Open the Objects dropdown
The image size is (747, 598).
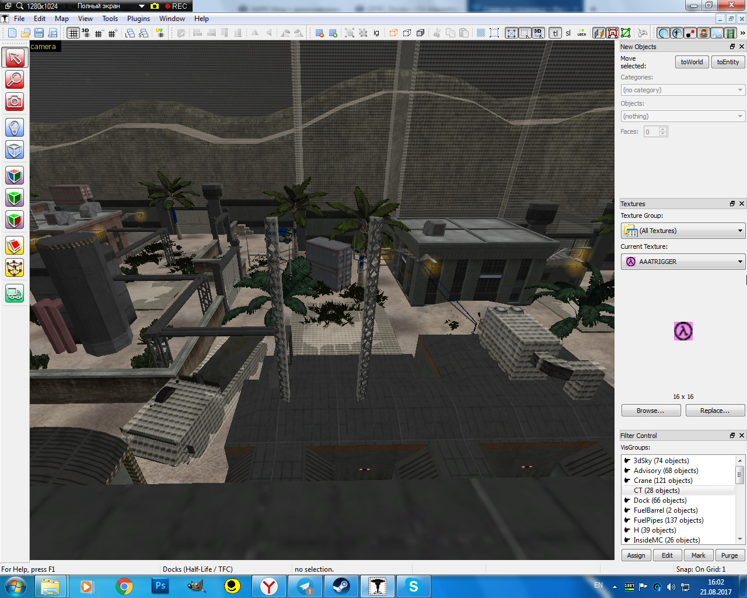point(683,116)
